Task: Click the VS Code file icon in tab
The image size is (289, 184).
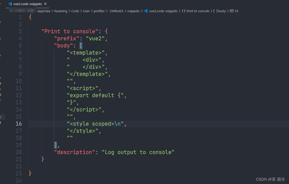Action: point(10,4)
